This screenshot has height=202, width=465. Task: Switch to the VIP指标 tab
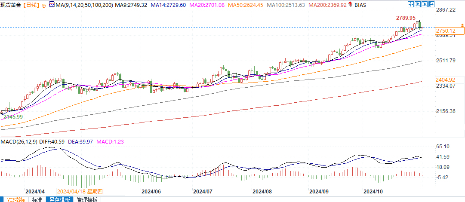14,199
